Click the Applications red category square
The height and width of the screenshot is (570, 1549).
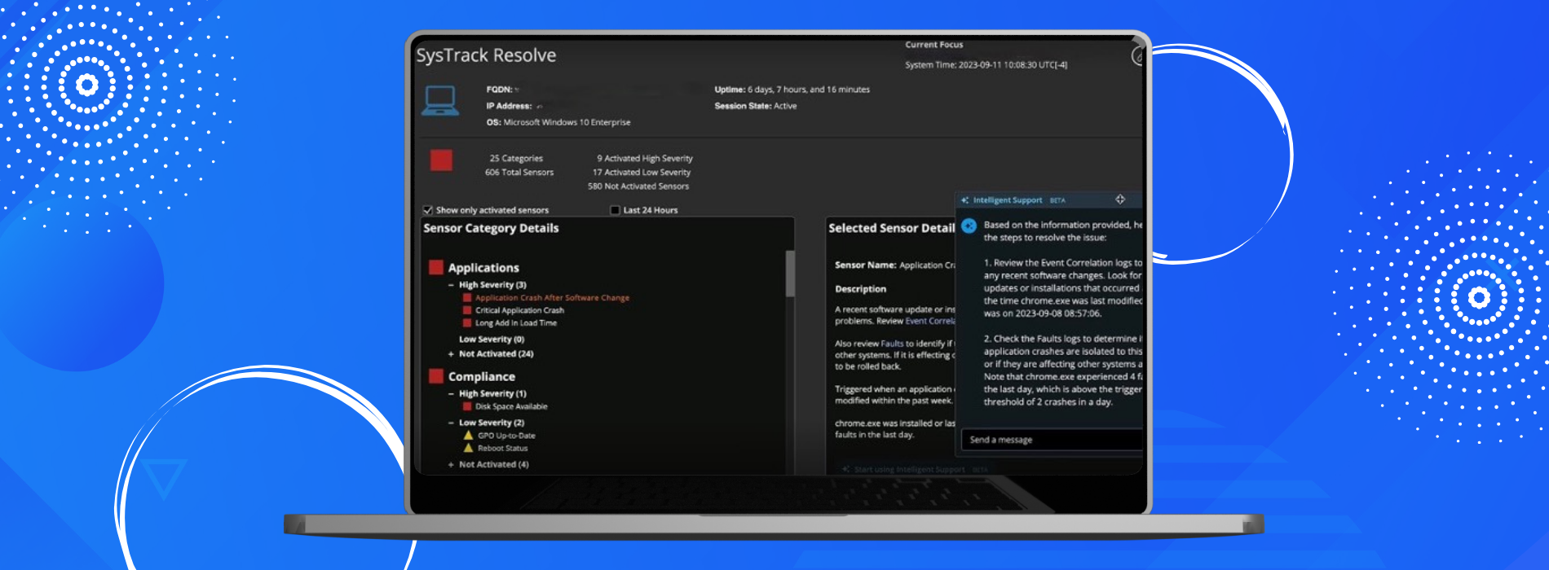[436, 267]
